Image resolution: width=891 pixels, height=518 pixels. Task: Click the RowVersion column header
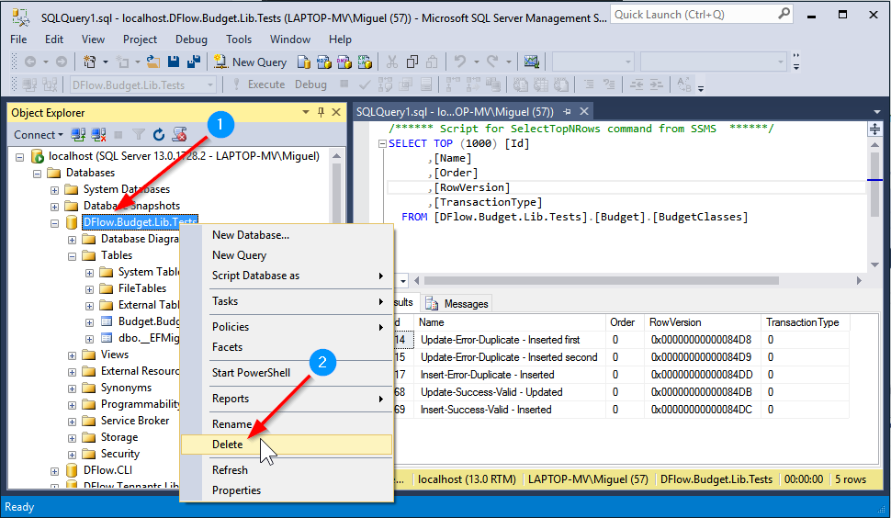(703, 322)
